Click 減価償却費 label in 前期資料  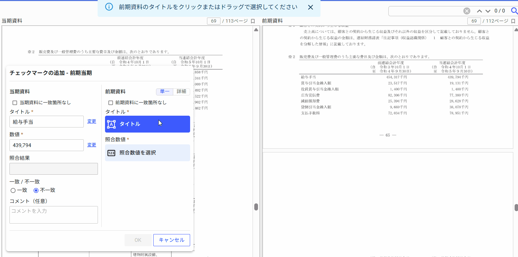[310, 101]
